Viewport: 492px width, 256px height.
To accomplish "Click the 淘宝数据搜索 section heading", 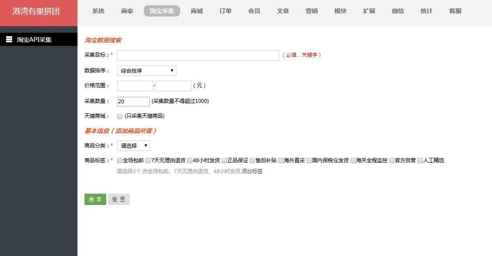I will (103, 40).
